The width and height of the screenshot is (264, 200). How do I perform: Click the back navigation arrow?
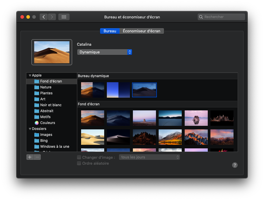pyautogui.click(x=44, y=17)
